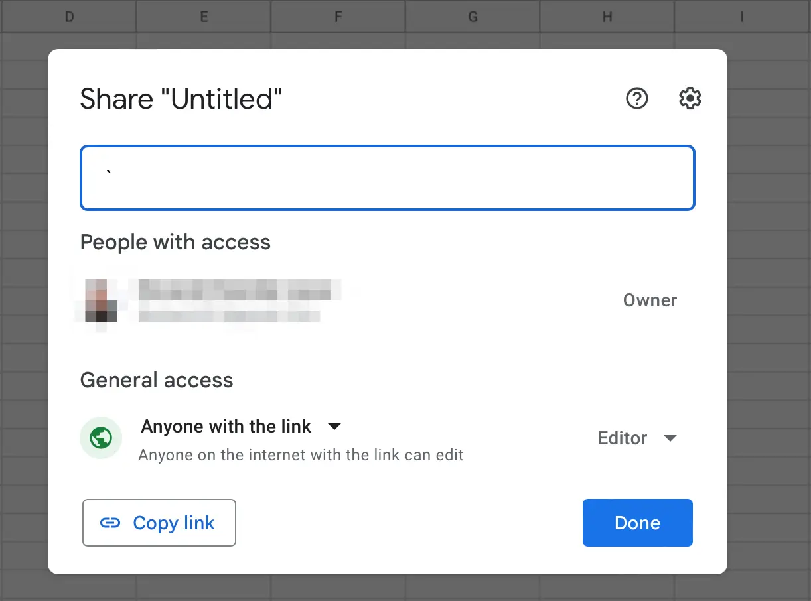
Task: Select column H header in the spreadsheet
Action: point(607,17)
